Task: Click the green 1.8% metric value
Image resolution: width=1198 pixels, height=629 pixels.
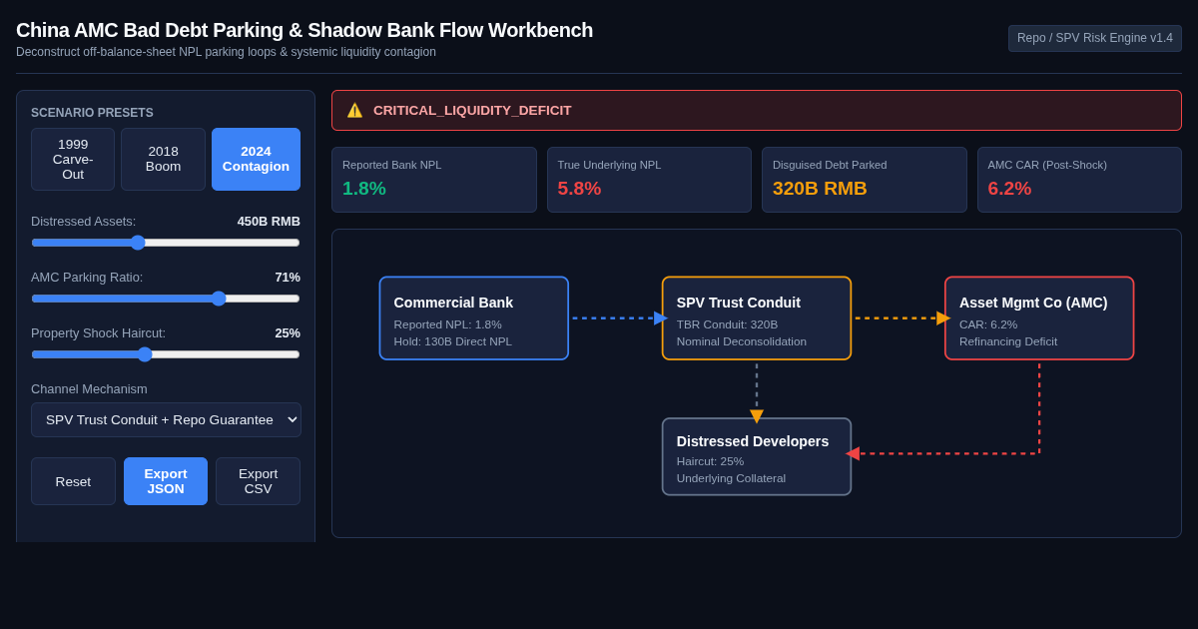Action: pyautogui.click(x=364, y=189)
